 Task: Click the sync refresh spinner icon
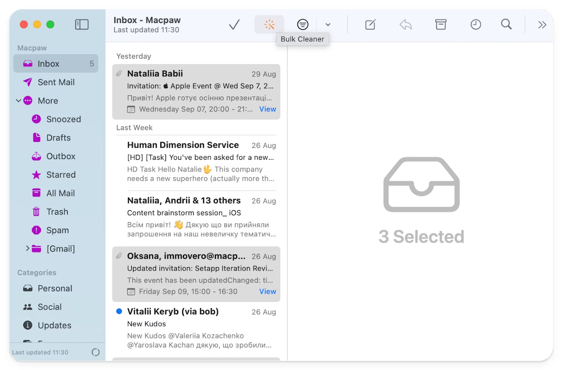[x=96, y=352]
